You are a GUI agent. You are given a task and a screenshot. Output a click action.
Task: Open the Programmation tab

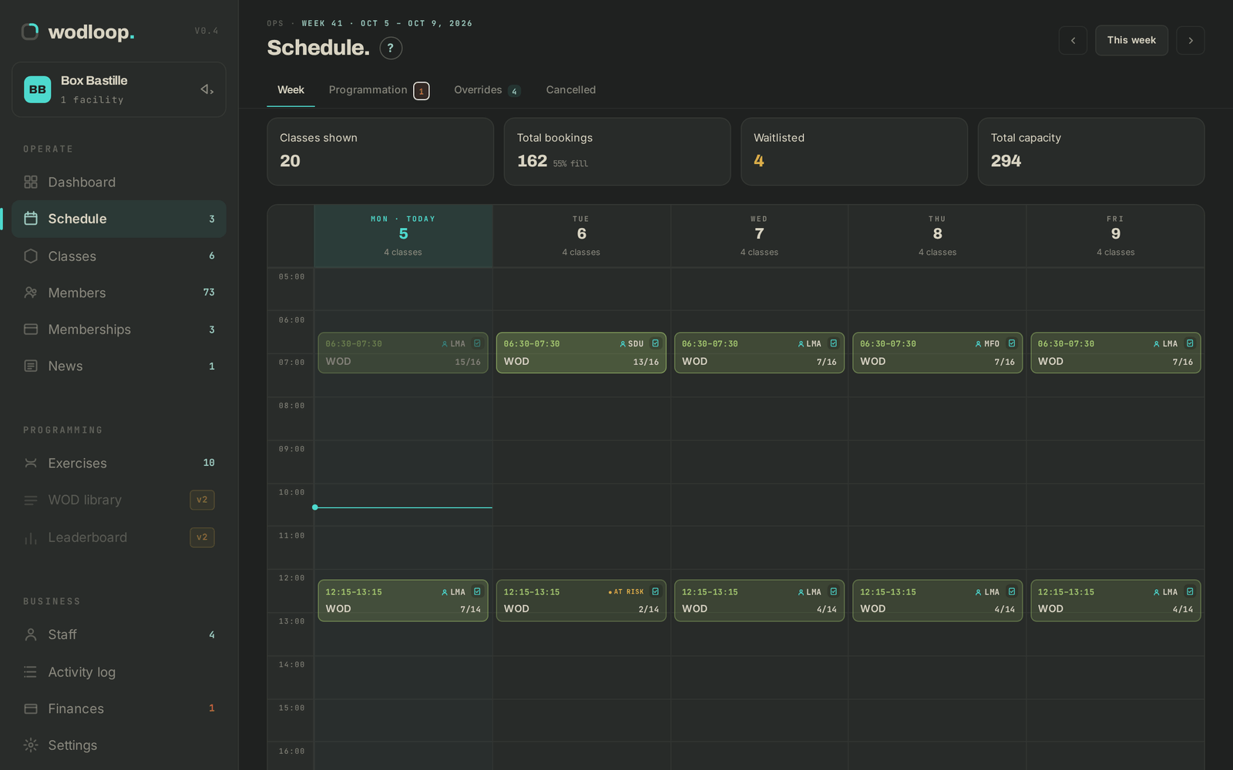point(378,90)
